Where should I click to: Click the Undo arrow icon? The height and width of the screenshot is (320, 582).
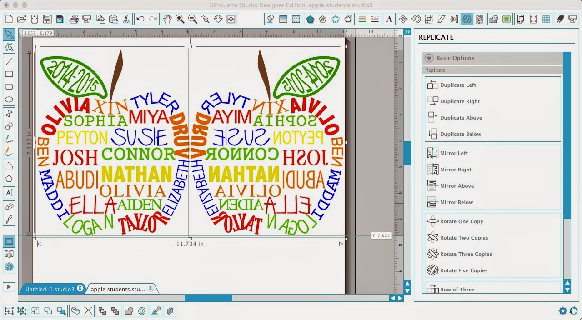pyautogui.click(x=140, y=19)
